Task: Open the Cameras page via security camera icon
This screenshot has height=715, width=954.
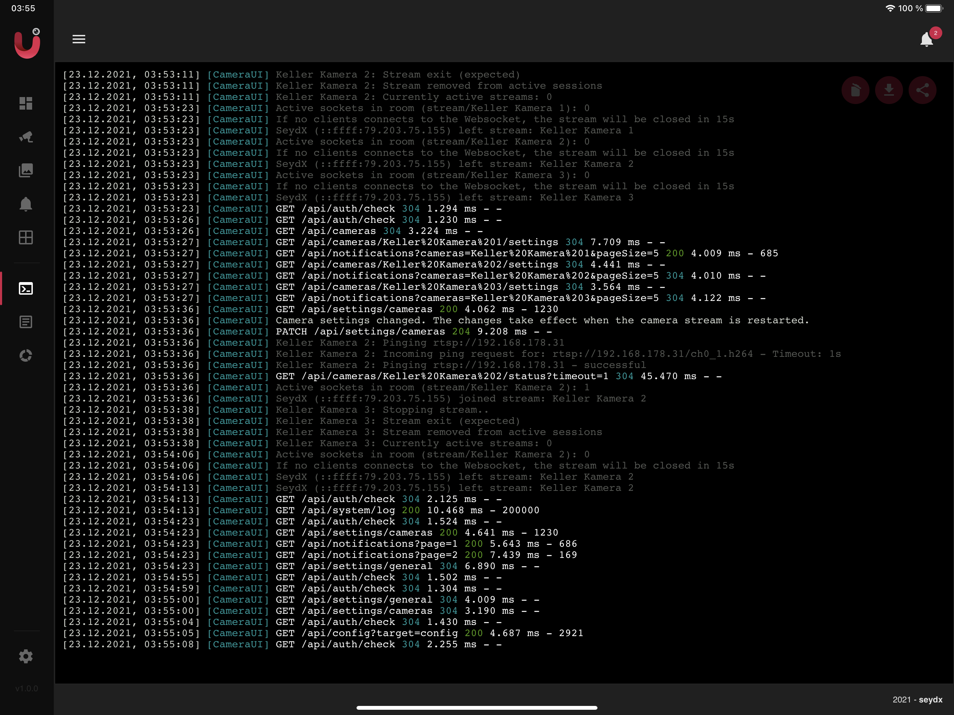Action: pyautogui.click(x=26, y=137)
